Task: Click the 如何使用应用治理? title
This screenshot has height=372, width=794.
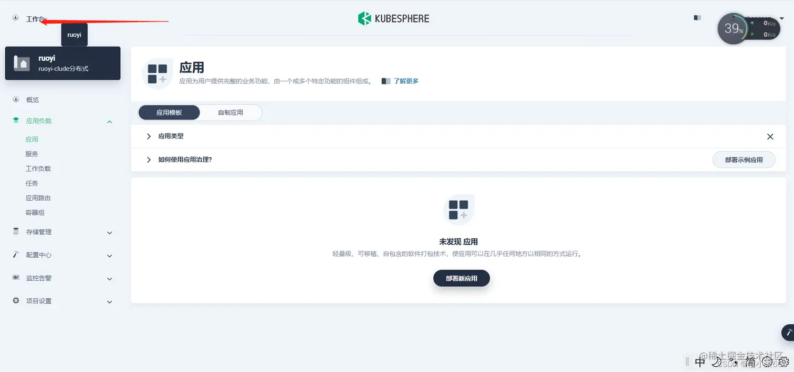Action: tap(185, 159)
